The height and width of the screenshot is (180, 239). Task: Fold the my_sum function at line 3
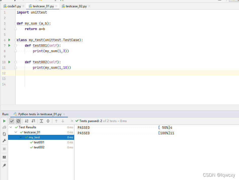[x=15, y=23]
